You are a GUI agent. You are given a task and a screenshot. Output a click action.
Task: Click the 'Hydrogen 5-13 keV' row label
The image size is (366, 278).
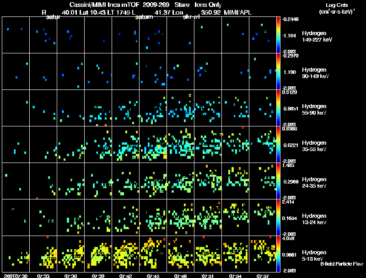point(314,256)
